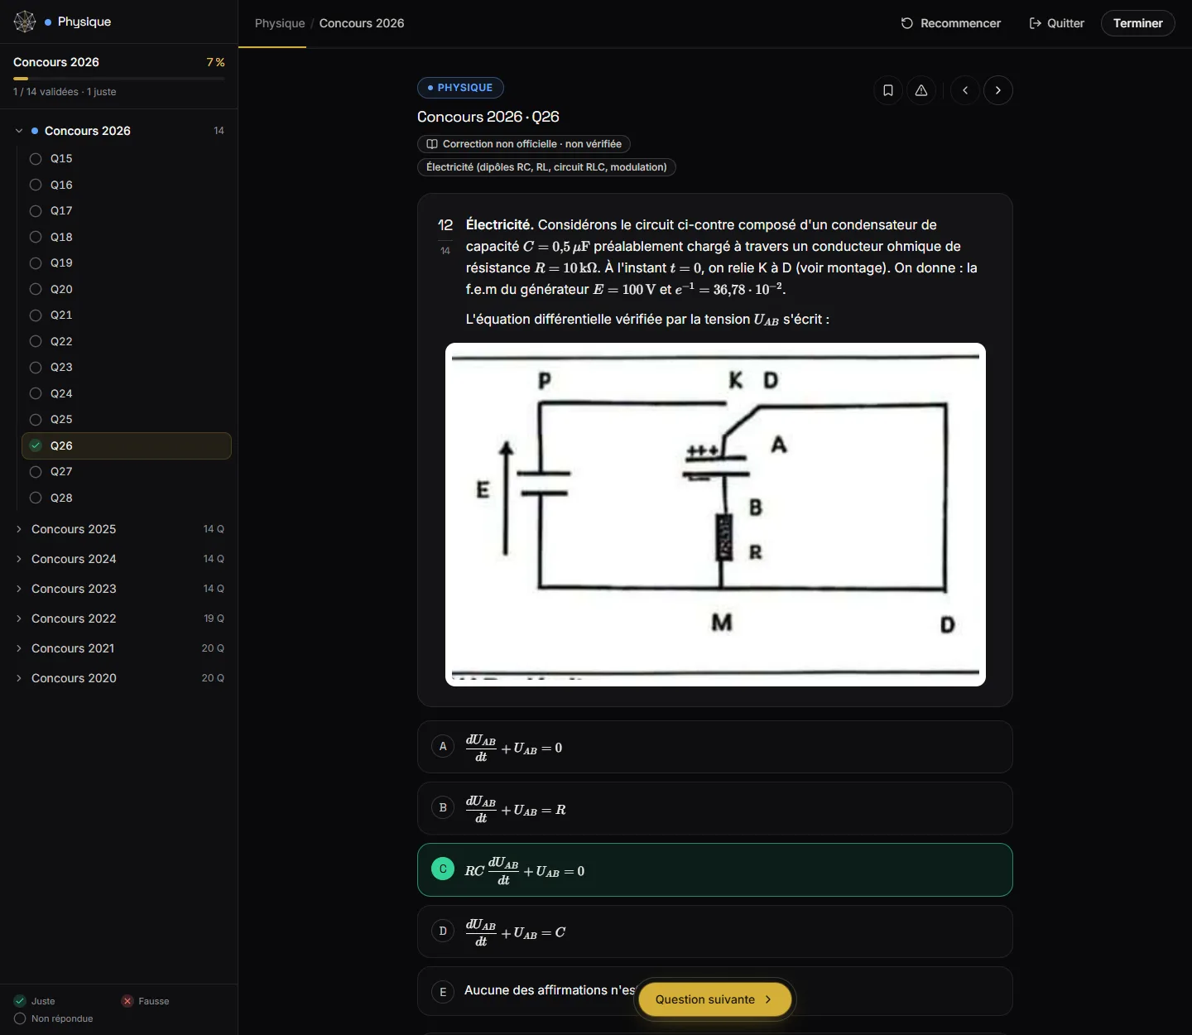
Task: Open the Physique breadcrumb link
Action: 280,23
